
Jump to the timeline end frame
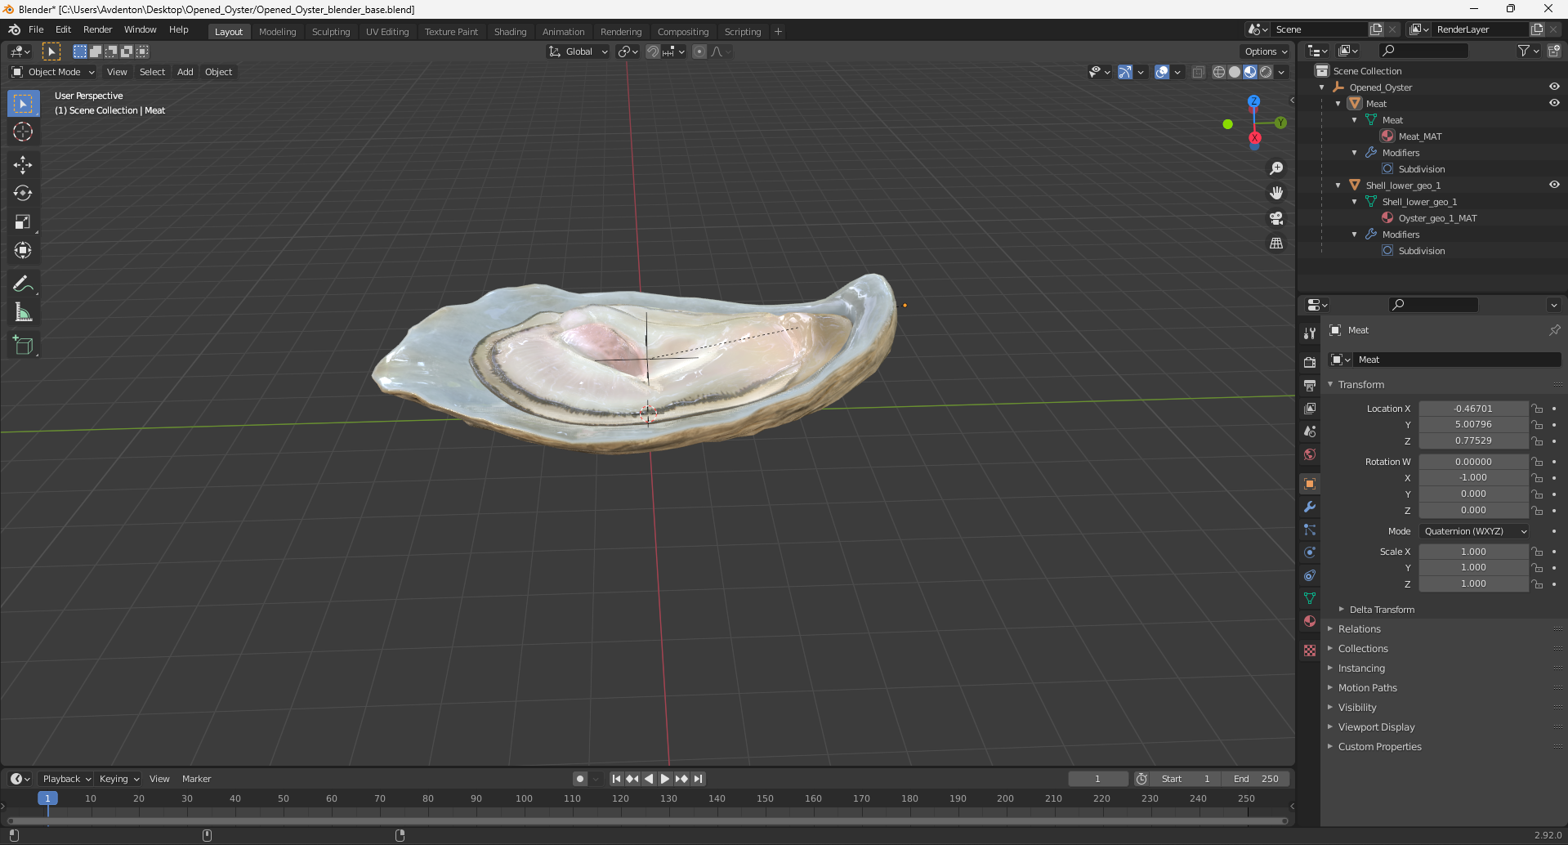pyautogui.click(x=698, y=779)
